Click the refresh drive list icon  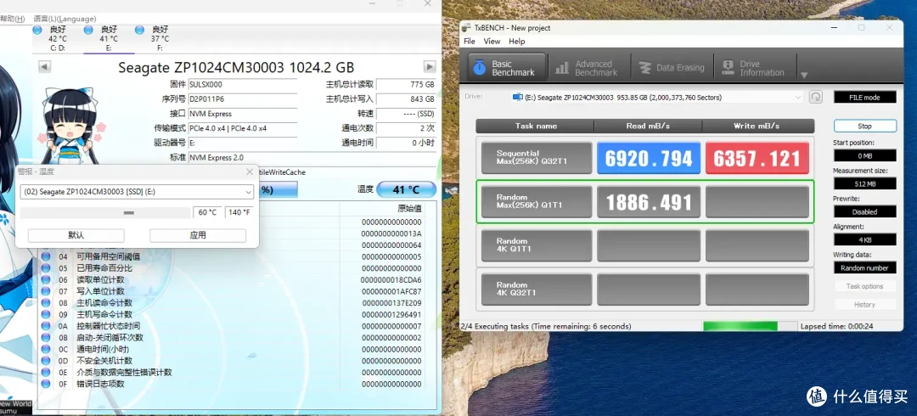(816, 97)
